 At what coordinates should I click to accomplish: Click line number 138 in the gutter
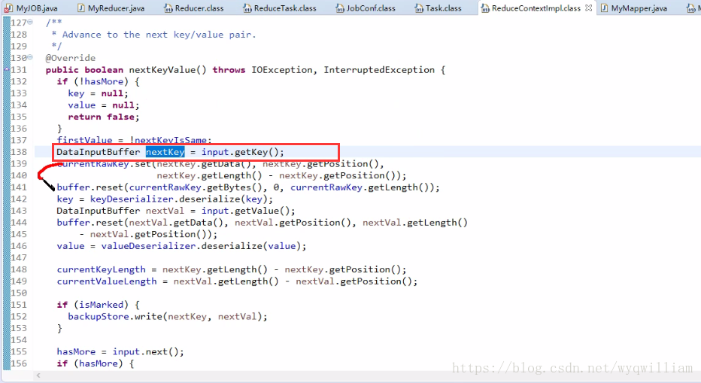click(x=19, y=152)
